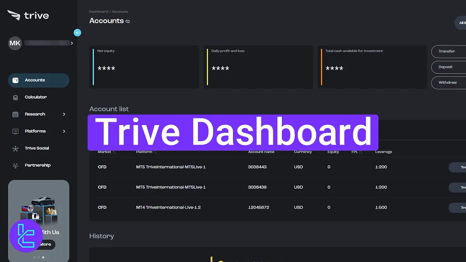Click the Withdraw button
Image resolution: width=466 pixels, height=262 pixels.
[x=449, y=83]
